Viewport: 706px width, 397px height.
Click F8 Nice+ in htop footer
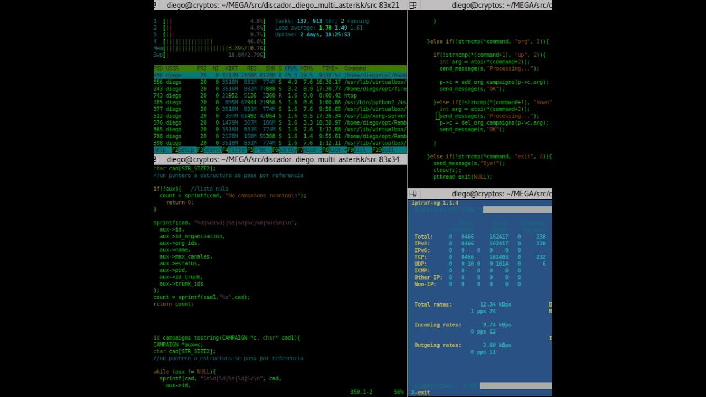(334, 149)
